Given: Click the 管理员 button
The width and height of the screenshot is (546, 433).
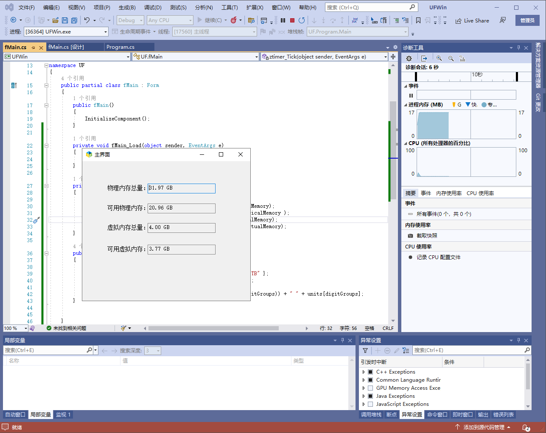Looking at the screenshot, I should click(x=527, y=20).
